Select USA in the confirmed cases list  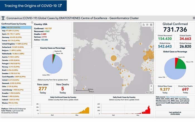click(x=16, y=27)
